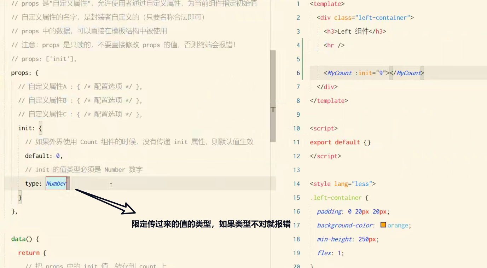Viewport: 487px width, 268px height.
Task: Click the closing </div> tag on line 7
Action: click(x=327, y=87)
